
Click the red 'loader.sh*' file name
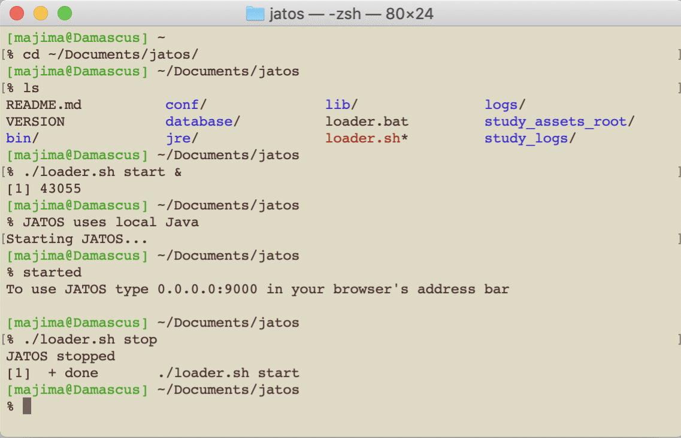pos(367,138)
